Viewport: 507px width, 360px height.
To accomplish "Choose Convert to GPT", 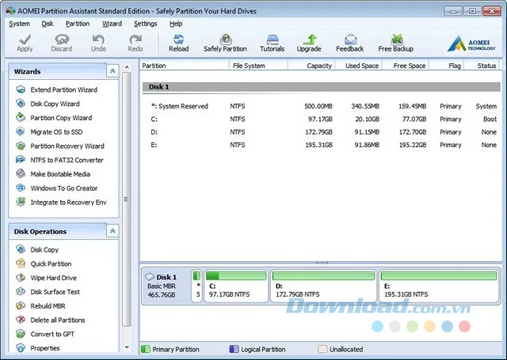I will pyautogui.click(x=45, y=334).
